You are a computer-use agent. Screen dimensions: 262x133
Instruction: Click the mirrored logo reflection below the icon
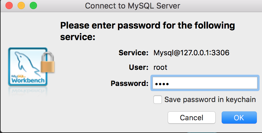[x=28, y=91]
